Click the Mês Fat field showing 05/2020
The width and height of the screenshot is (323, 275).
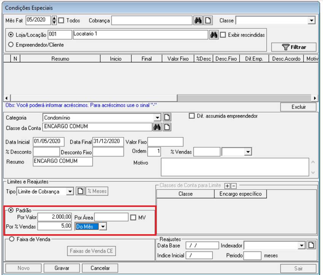coord(38,20)
